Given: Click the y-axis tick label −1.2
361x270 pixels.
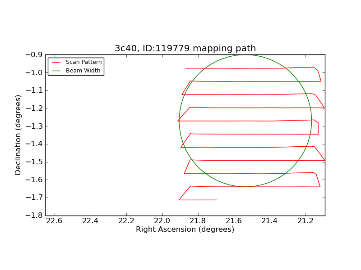Looking at the screenshot, I should click(34, 108).
